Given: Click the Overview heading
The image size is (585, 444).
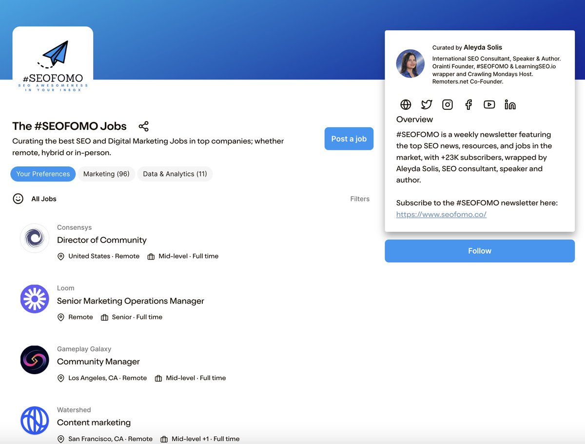Looking at the screenshot, I should pyautogui.click(x=414, y=120).
